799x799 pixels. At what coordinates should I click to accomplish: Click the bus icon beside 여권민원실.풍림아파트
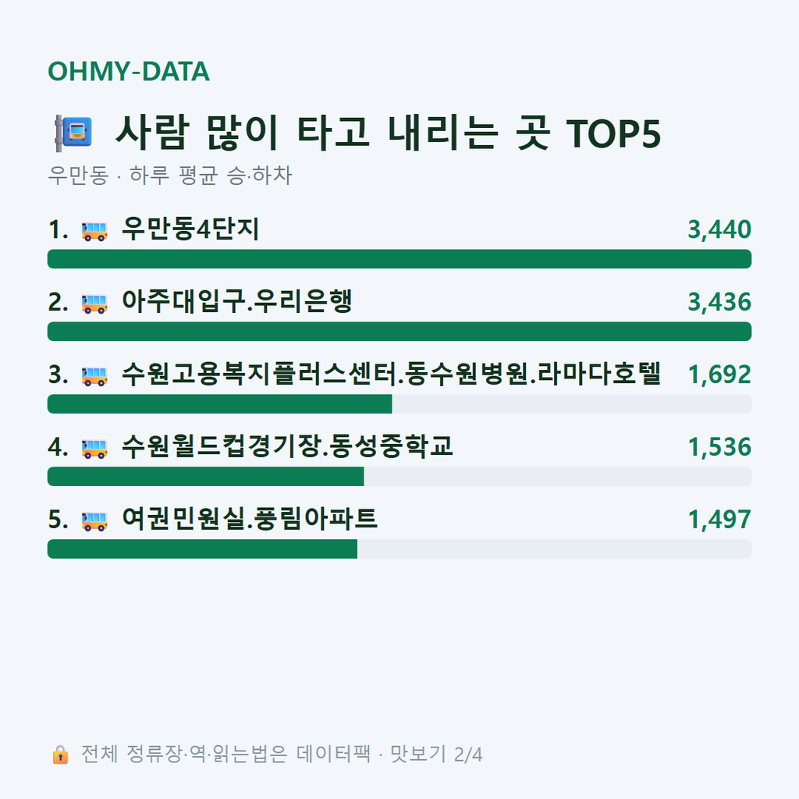(94, 520)
